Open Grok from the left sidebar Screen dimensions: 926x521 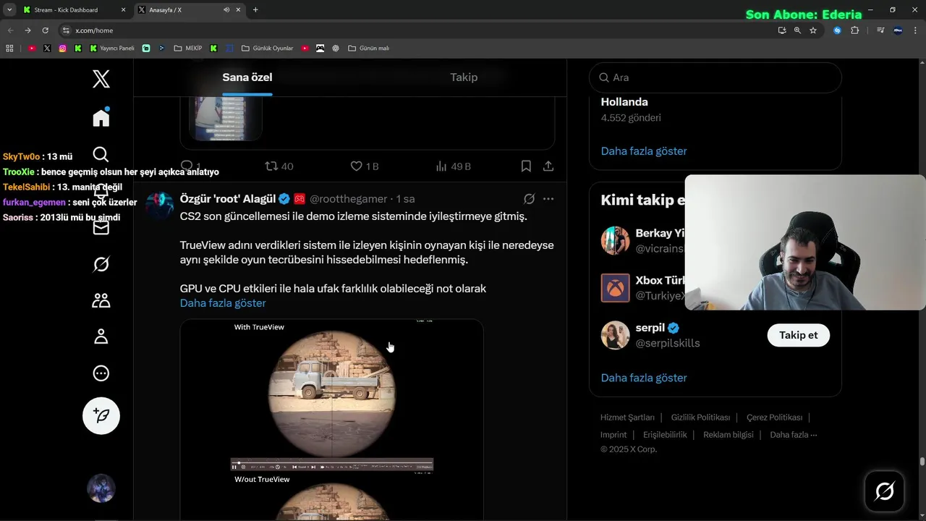tap(101, 264)
